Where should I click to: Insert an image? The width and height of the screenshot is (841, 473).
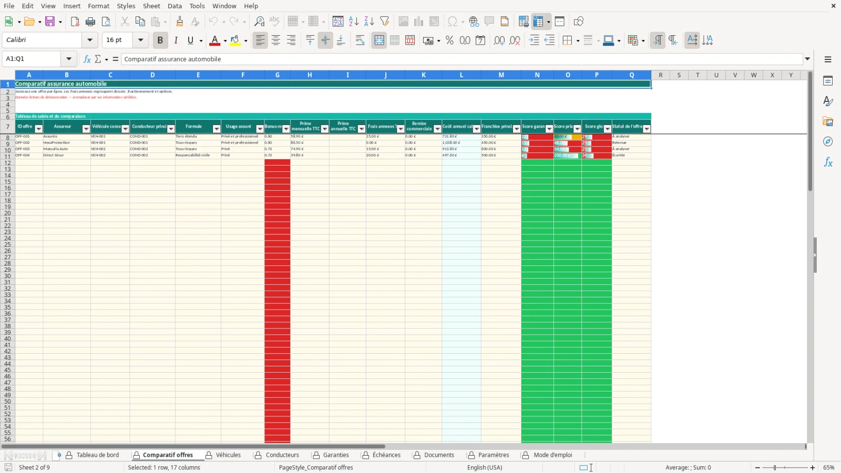pos(403,22)
